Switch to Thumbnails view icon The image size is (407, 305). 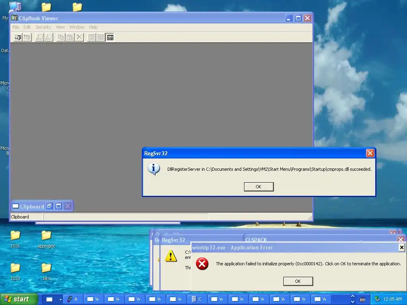pyautogui.click(x=101, y=37)
